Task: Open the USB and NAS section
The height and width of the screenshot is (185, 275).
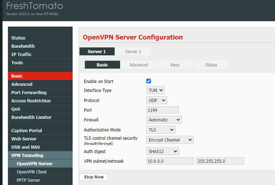Action: [26, 147]
